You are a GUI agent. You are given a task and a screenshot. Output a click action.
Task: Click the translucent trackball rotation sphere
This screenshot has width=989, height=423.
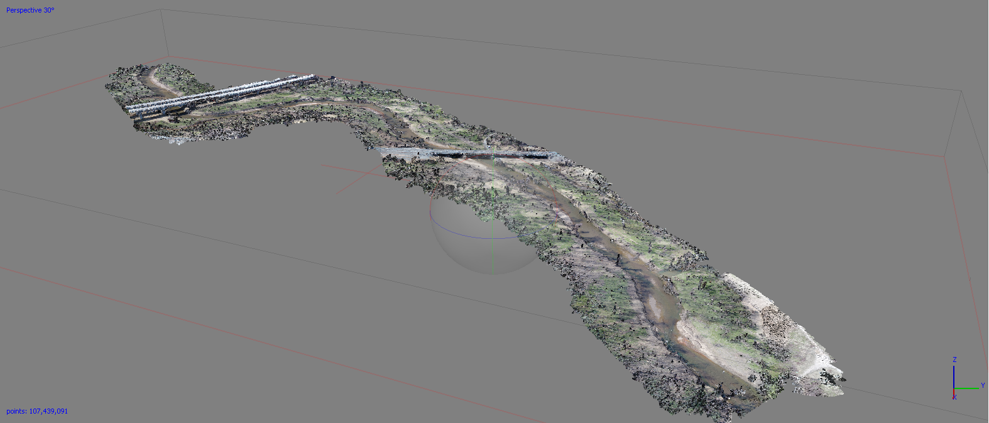(493, 212)
